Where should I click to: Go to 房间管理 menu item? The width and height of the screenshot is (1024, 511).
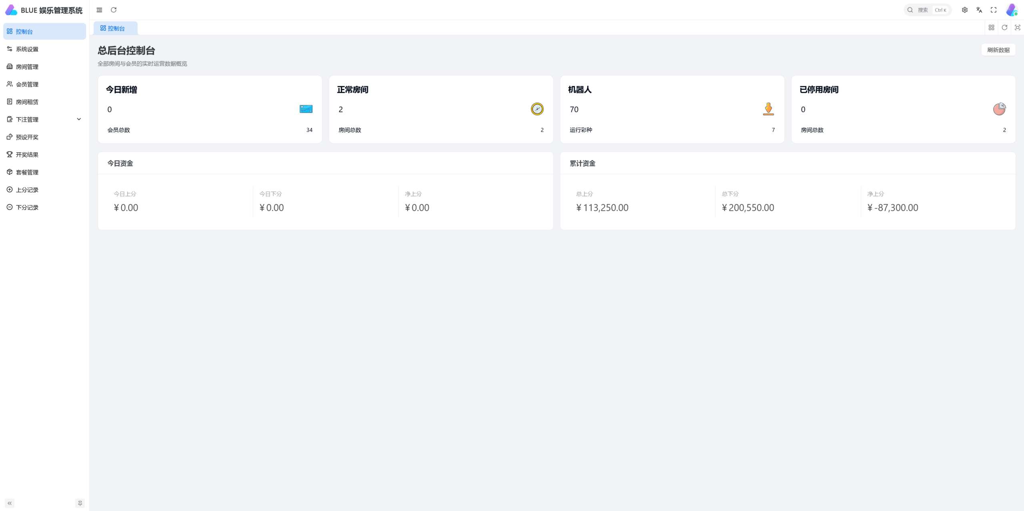coord(44,67)
